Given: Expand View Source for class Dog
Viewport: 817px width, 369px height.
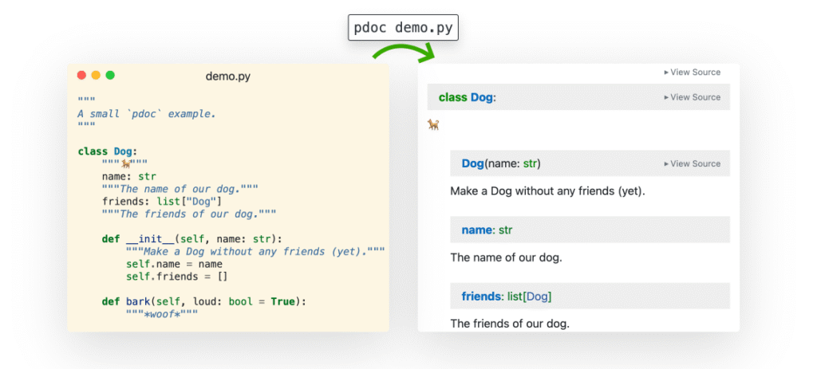Looking at the screenshot, I should pyautogui.click(x=666, y=97).
